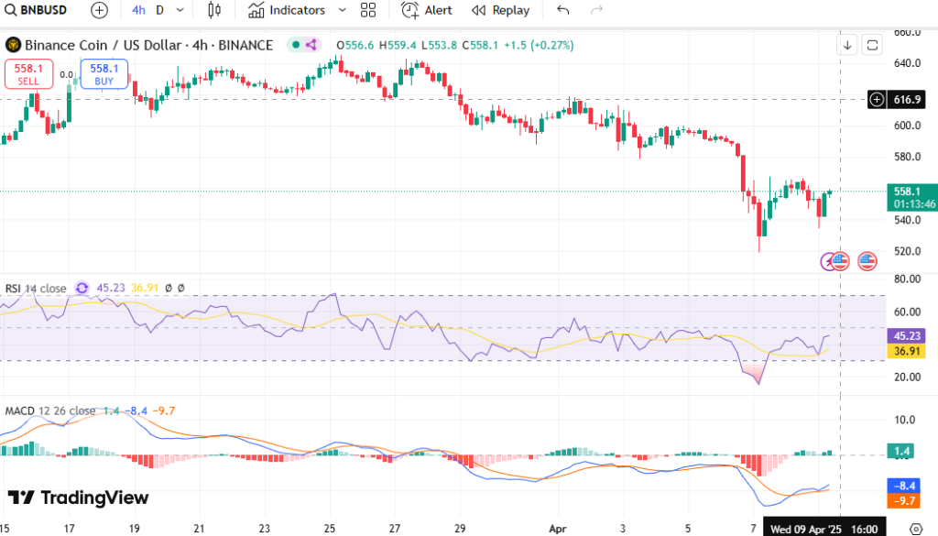Image resolution: width=938 pixels, height=536 pixels.
Task: Open symbol search for BNBUSD
Action: tap(36, 10)
